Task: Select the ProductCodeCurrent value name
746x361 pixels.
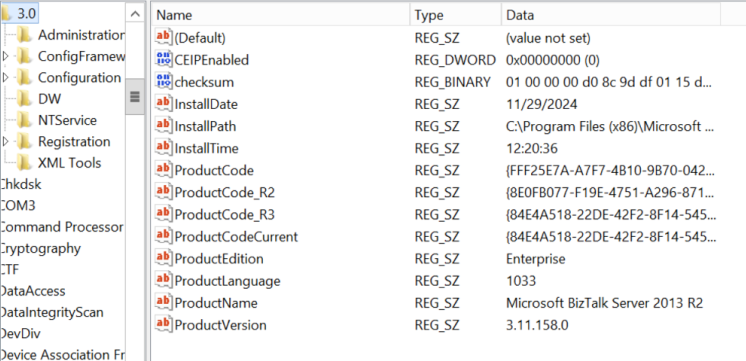Action: pos(236,236)
